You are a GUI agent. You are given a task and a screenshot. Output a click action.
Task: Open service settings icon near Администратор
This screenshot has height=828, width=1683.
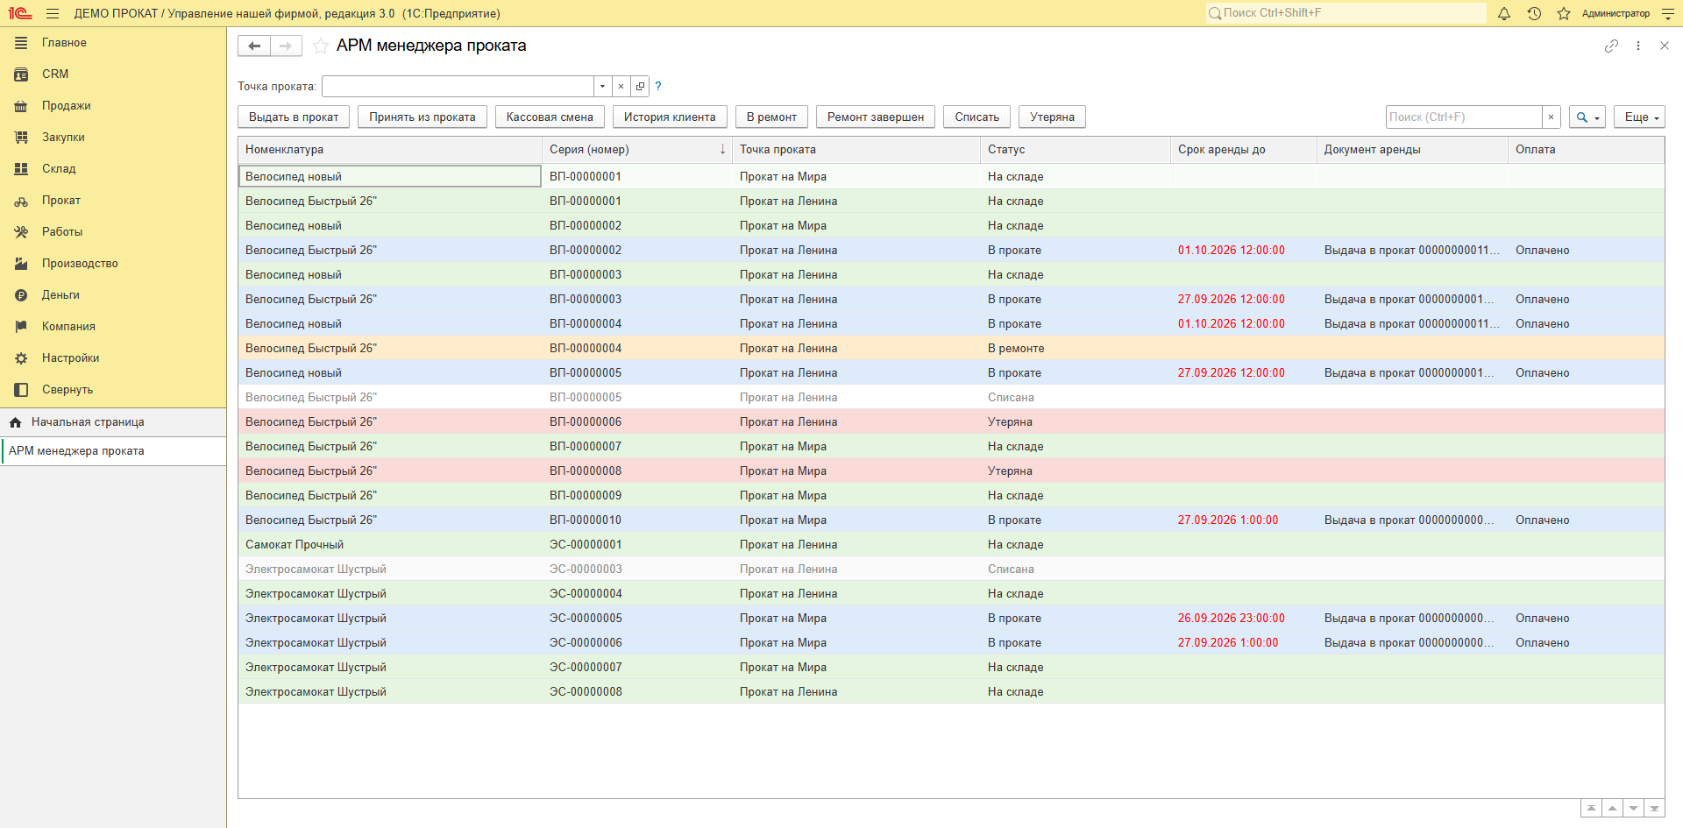tap(1668, 13)
